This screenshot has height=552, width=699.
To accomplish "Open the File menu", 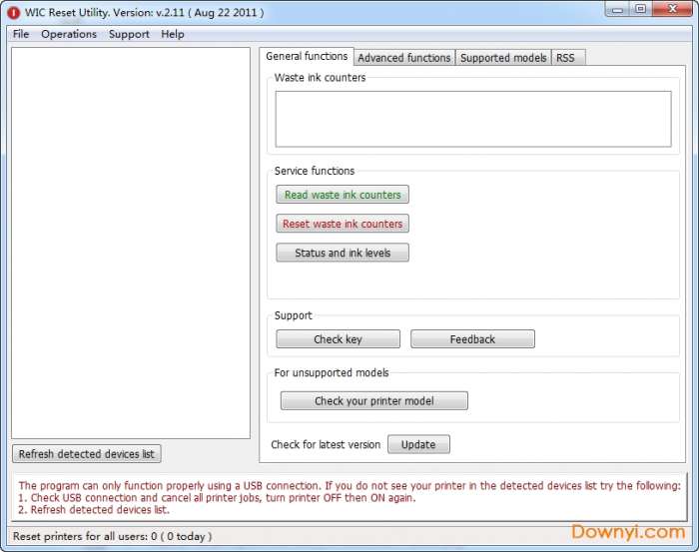I will point(21,34).
